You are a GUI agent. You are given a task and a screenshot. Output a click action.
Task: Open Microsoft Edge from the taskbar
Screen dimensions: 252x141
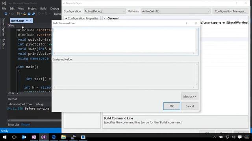coord(54,137)
